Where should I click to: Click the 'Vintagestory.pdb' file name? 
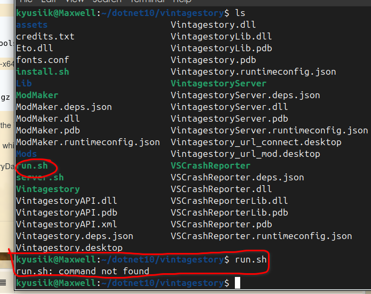214,60
